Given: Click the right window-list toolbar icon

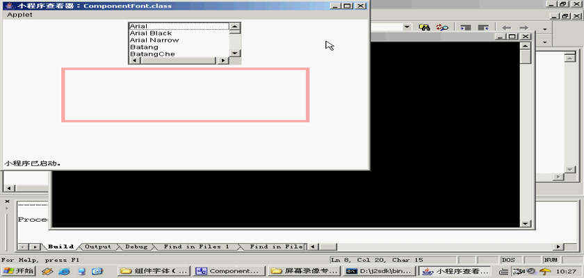Looking at the screenshot, I should pos(483,28).
